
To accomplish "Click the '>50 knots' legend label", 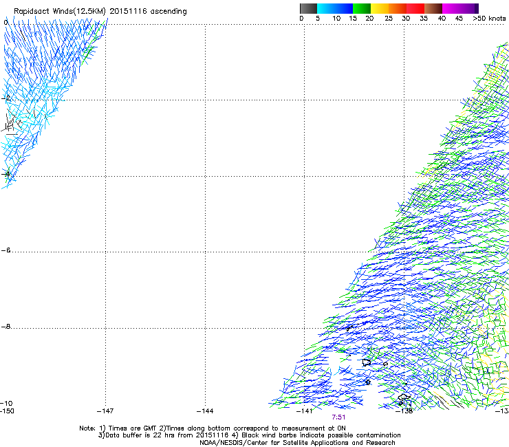I will click(x=489, y=19).
